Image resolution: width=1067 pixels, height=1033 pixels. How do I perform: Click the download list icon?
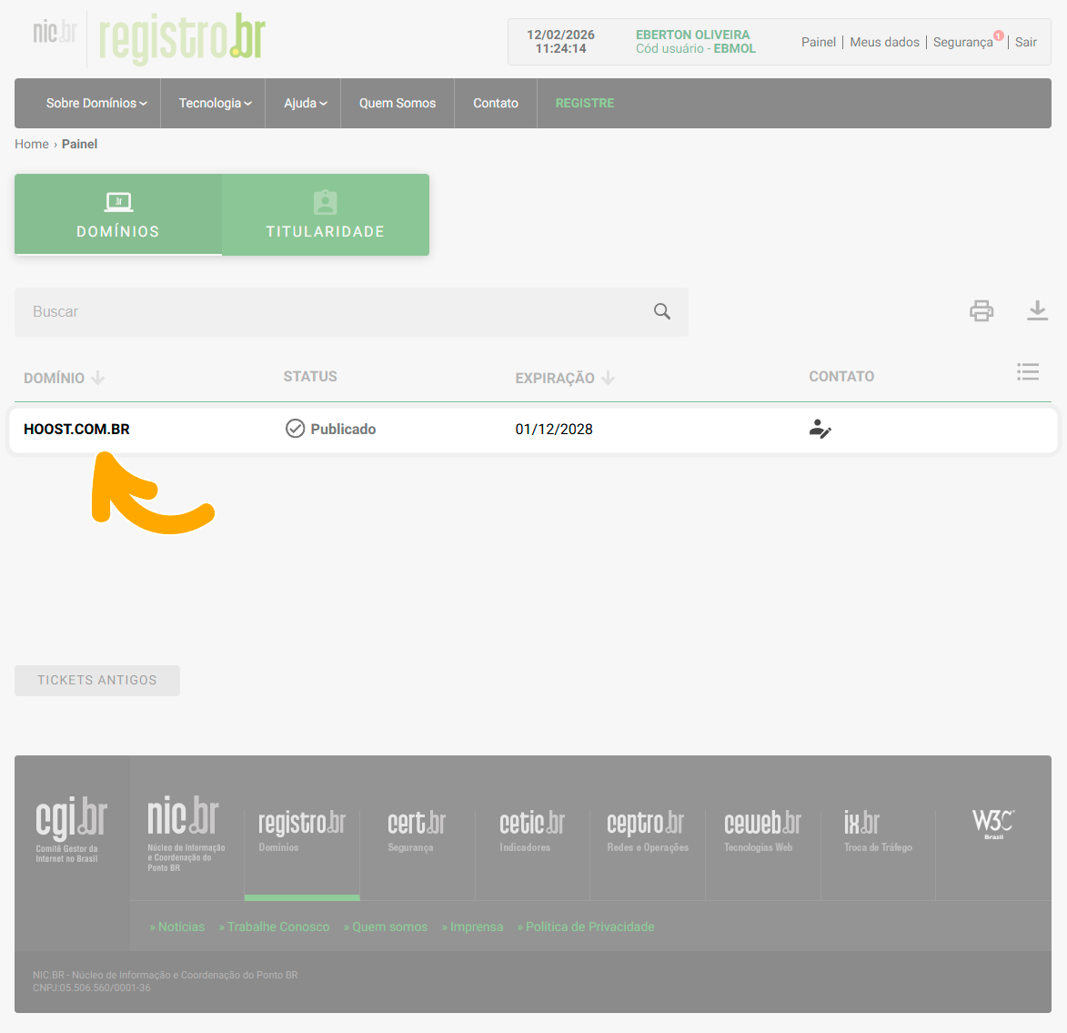pos(1037,311)
